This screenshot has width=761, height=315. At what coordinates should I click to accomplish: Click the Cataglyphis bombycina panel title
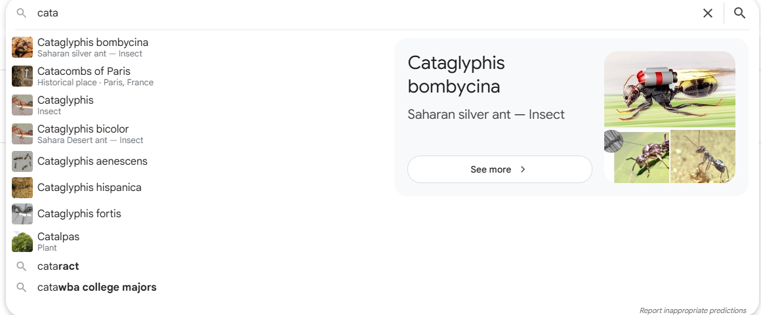pos(456,74)
